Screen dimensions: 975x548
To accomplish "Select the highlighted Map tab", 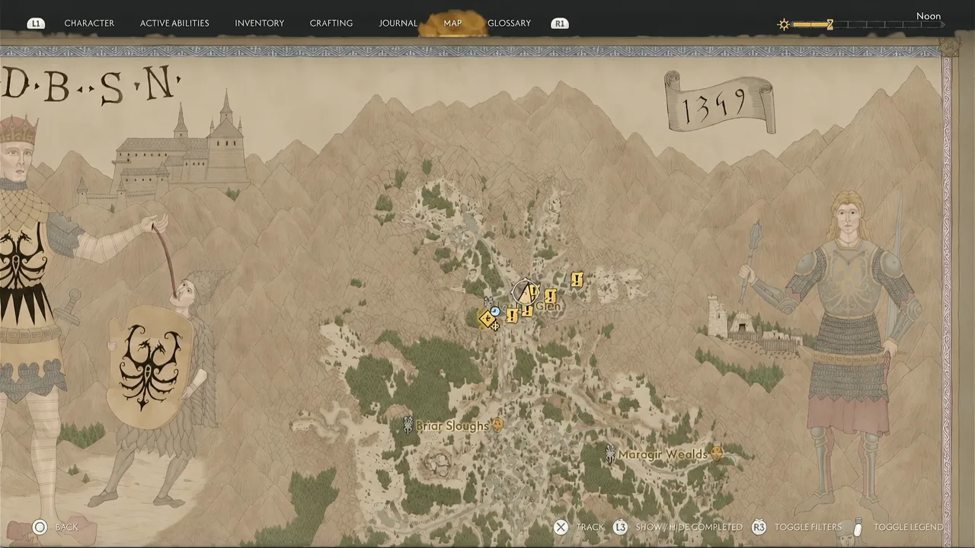I will coord(452,23).
